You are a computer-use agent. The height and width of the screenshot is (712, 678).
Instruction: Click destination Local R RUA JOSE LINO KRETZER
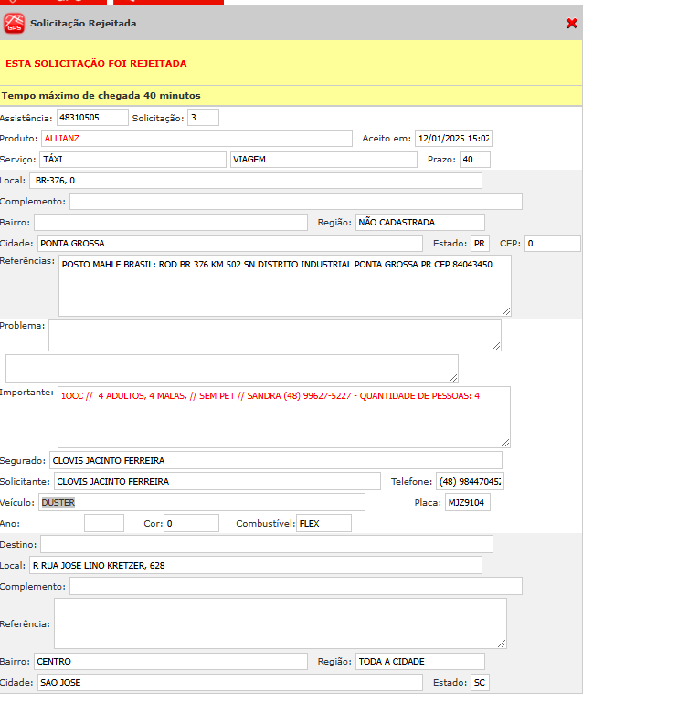coord(256,565)
